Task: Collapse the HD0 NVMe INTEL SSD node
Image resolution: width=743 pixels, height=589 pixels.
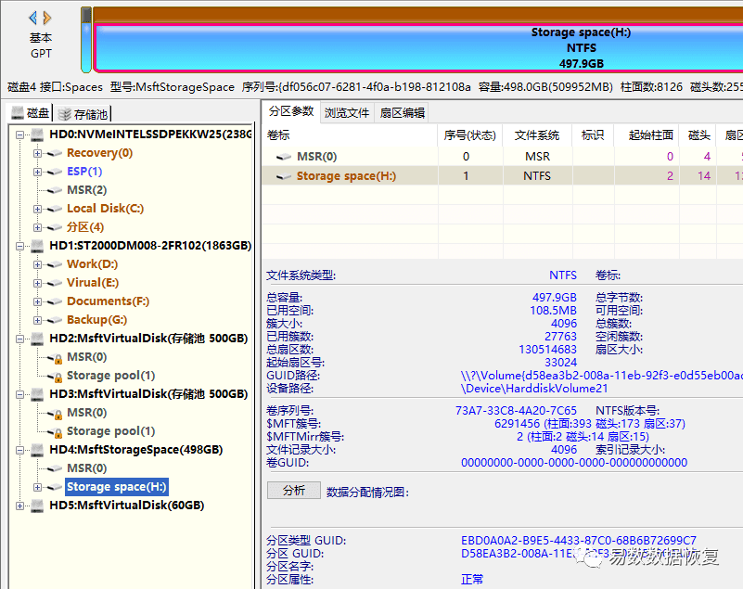Action: click(19, 134)
